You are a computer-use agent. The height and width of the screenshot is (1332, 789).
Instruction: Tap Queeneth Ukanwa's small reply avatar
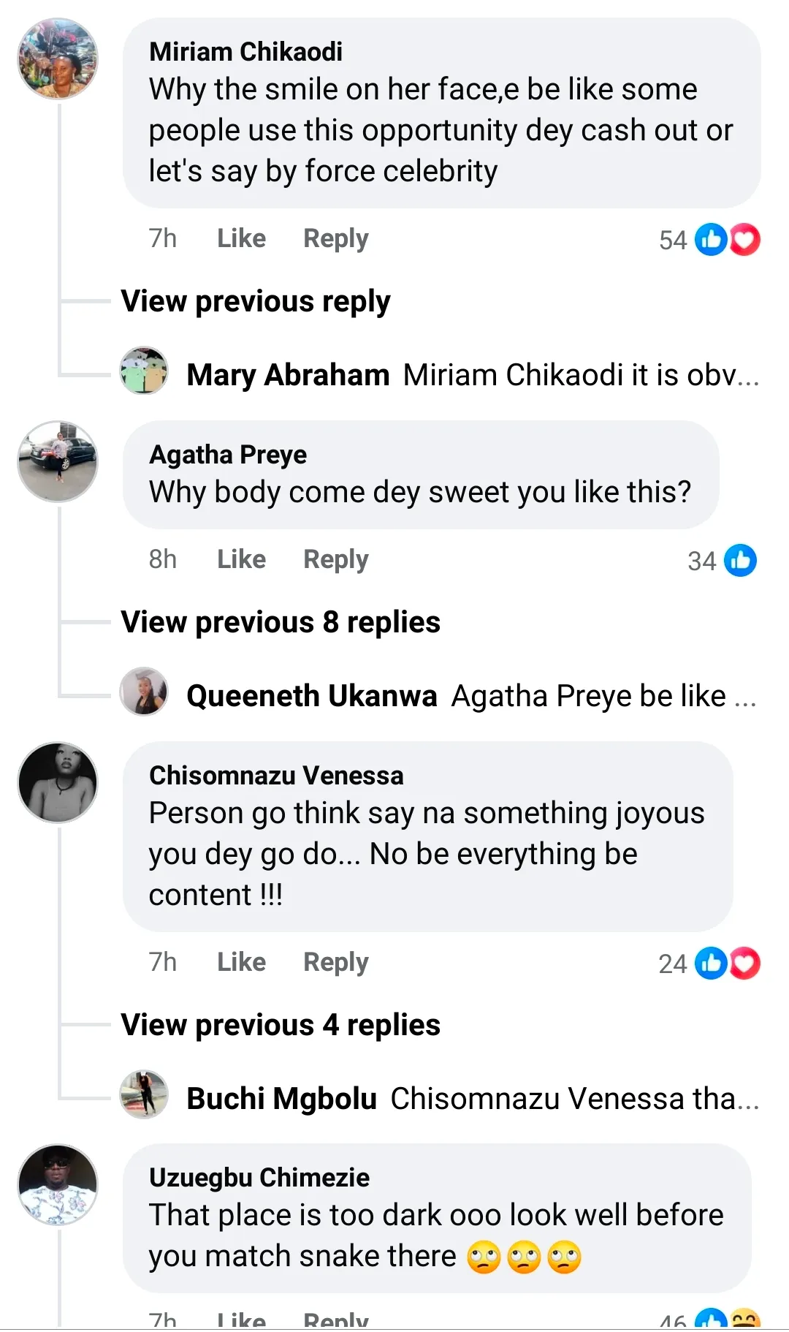point(144,692)
